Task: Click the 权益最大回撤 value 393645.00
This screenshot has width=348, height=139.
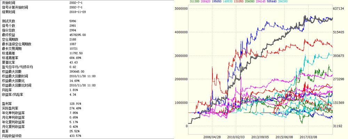Action: (78, 71)
